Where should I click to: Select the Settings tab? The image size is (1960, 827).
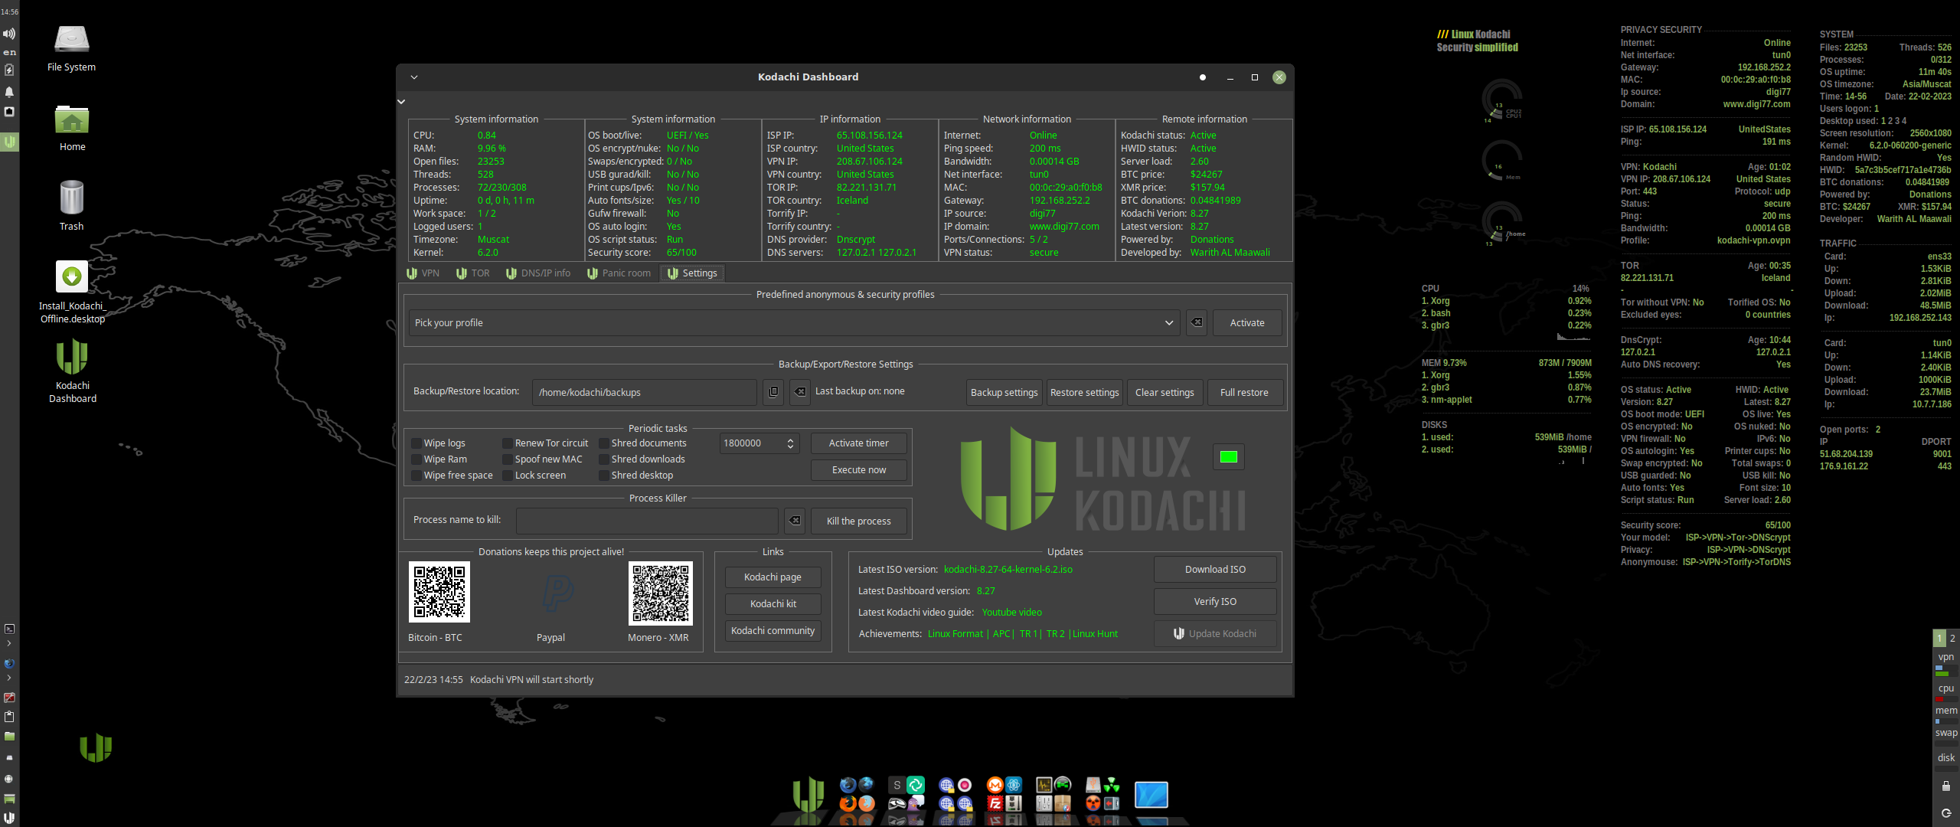click(x=692, y=273)
